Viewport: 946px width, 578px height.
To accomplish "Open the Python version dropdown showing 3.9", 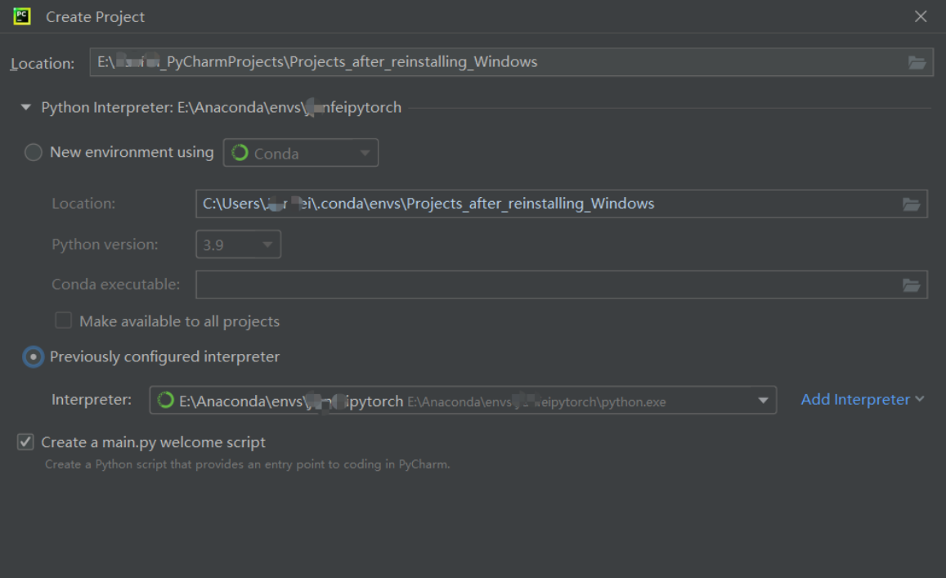I will coord(268,244).
